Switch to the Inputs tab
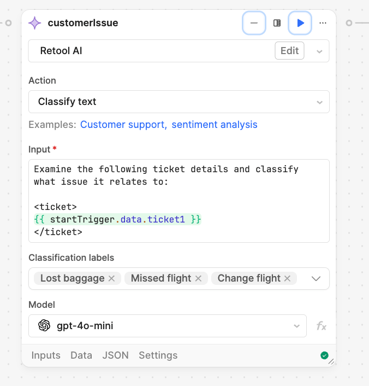 46,355
